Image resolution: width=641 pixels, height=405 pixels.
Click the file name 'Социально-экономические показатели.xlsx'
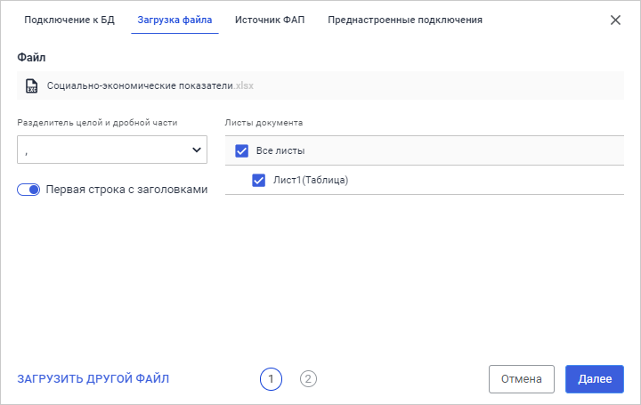click(150, 86)
